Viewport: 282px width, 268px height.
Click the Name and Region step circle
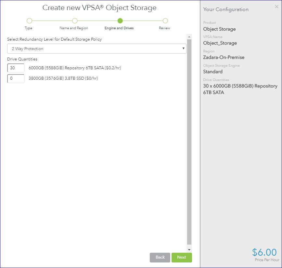point(75,21)
